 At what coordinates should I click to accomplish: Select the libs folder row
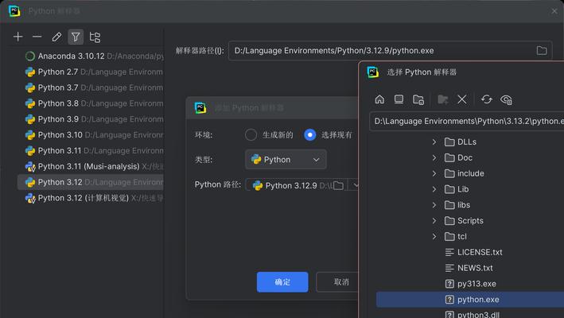[x=470, y=205]
